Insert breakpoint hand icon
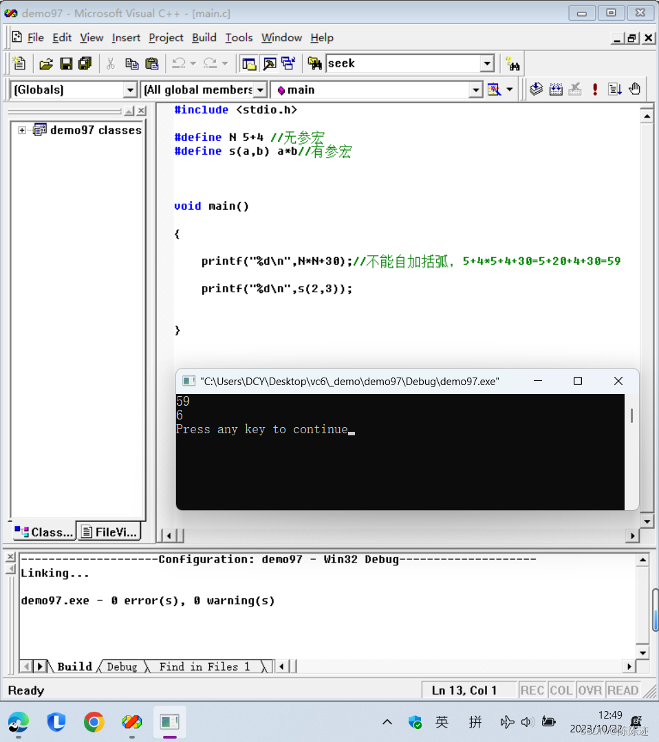The width and height of the screenshot is (659, 742). [x=634, y=89]
